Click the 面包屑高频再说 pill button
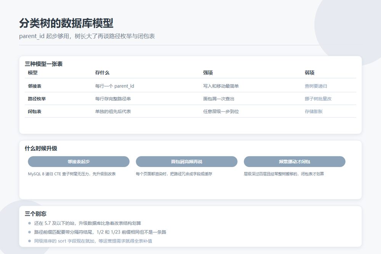Image resolution: width=381 pixels, height=254 pixels. tap(187, 162)
